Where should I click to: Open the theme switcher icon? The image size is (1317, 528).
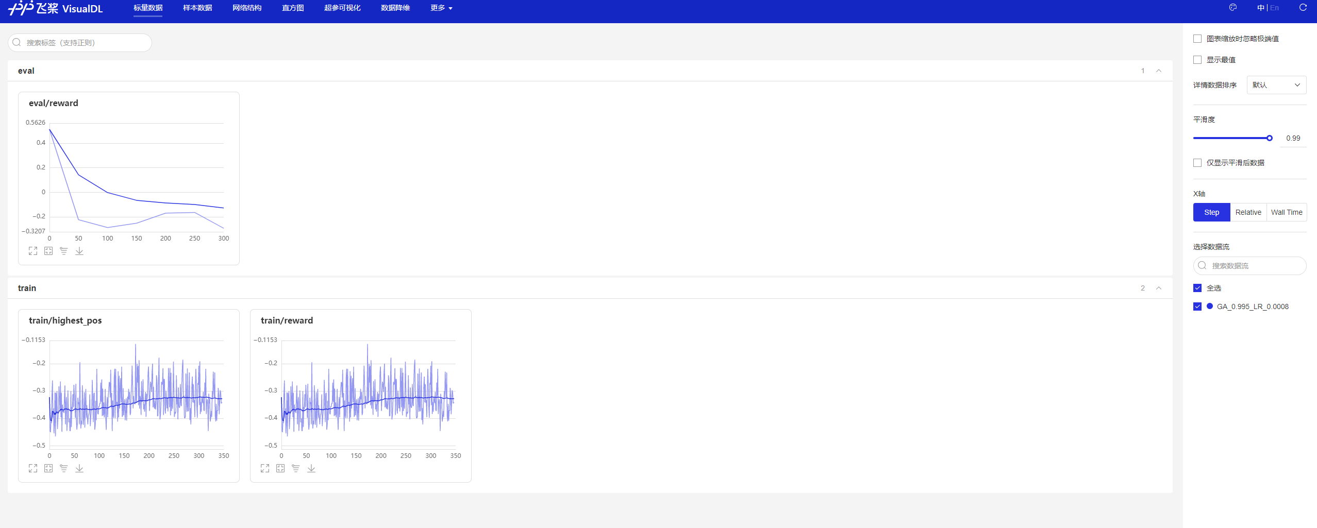tap(1233, 8)
